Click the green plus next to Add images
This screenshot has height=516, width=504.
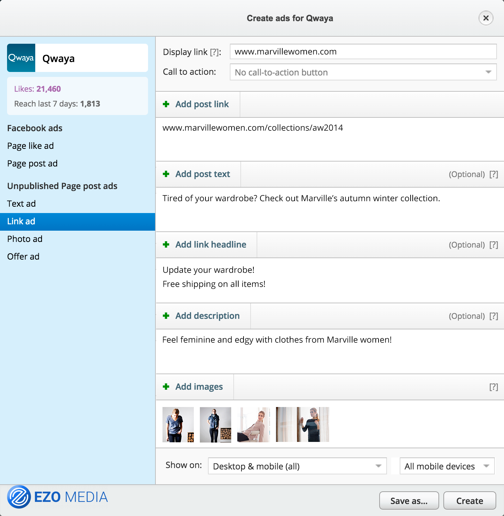coord(166,387)
